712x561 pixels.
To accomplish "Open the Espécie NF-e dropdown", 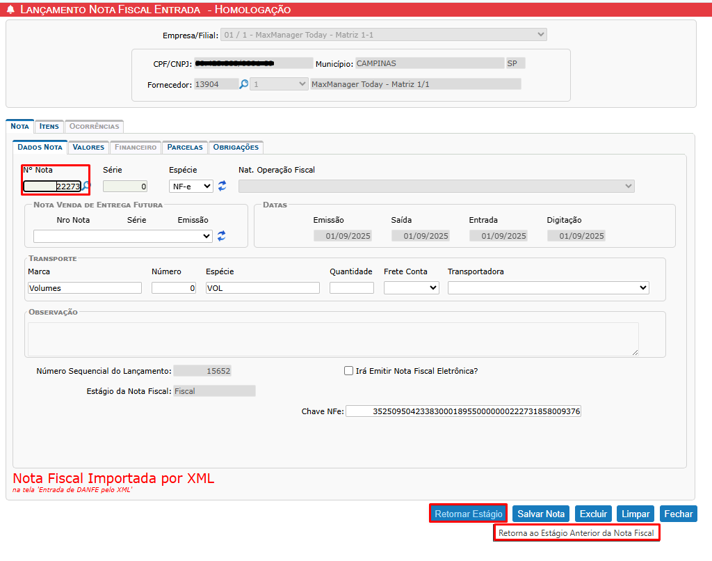I will point(191,187).
